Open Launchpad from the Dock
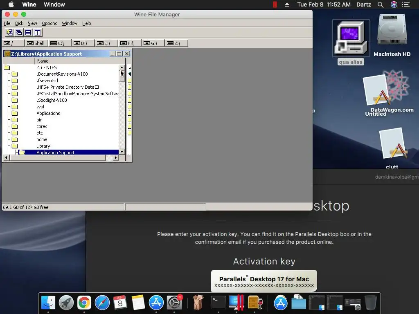This screenshot has height=314, width=419. point(66,303)
